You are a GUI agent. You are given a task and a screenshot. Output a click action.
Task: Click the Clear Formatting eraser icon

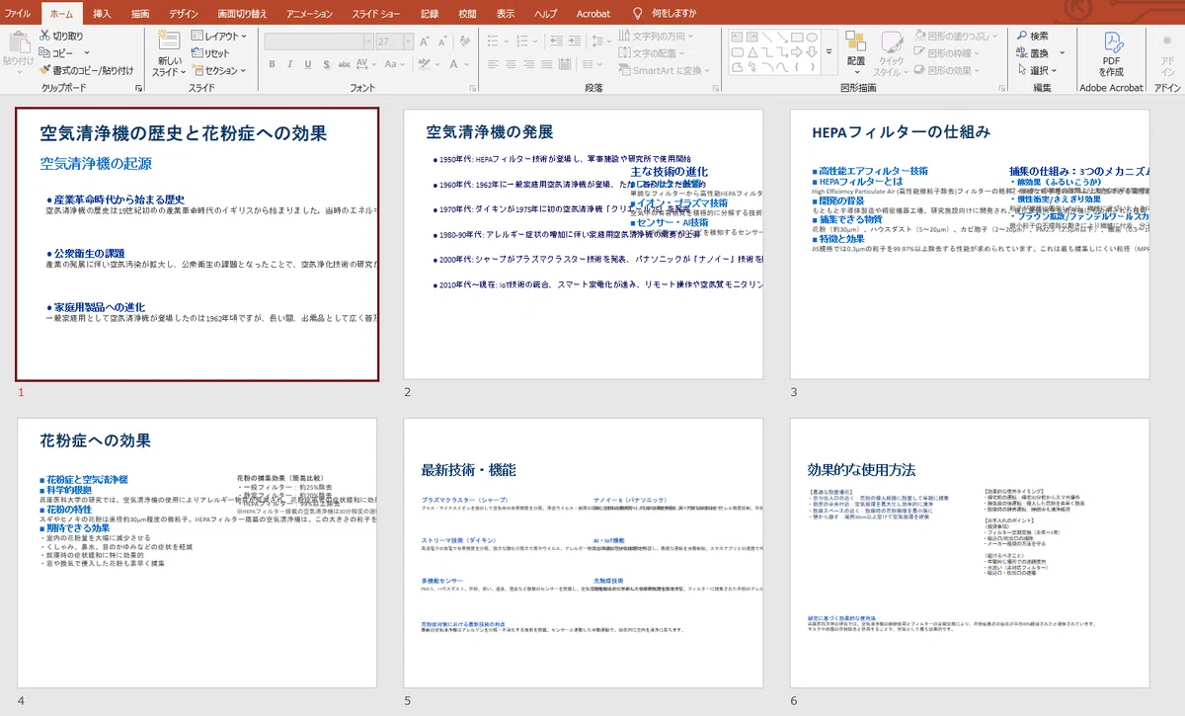[x=465, y=41]
